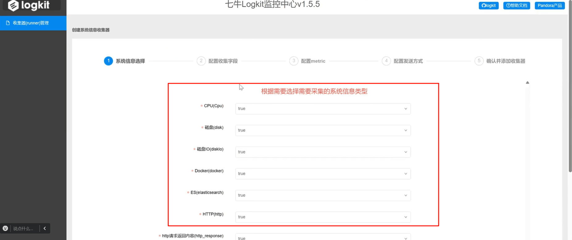Open the 磁盘(disk) dropdown
This screenshot has width=572, height=240.
click(x=323, y=130)
